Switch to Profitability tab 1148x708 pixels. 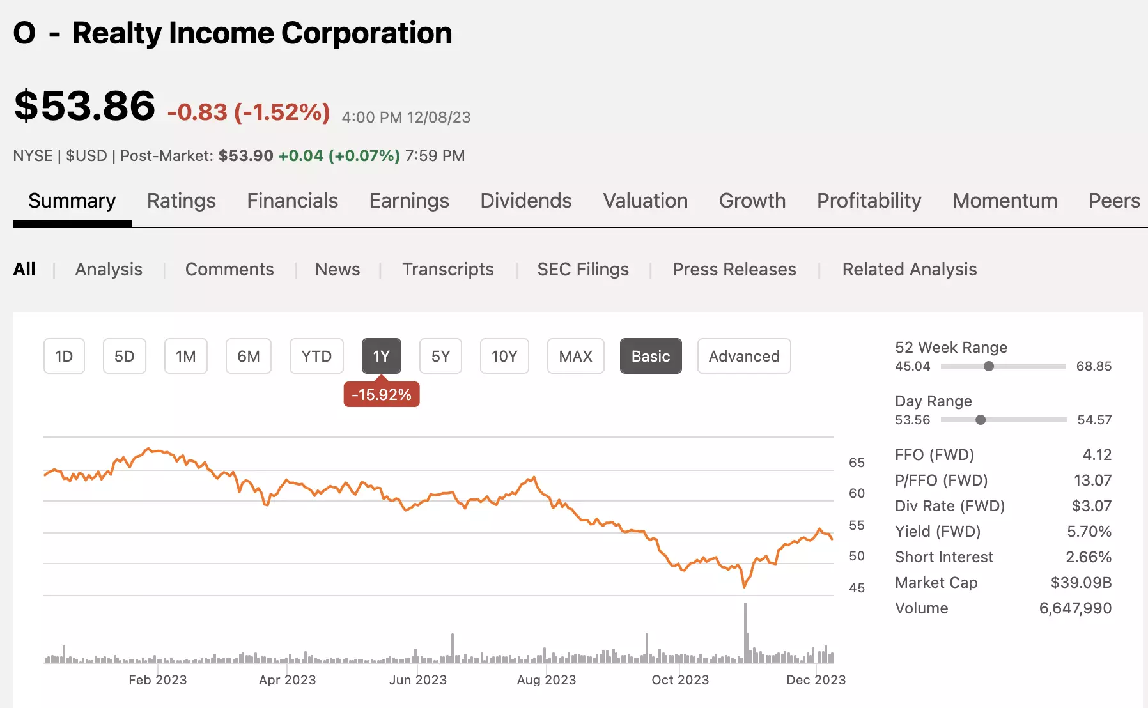click(x=869, y=201)
